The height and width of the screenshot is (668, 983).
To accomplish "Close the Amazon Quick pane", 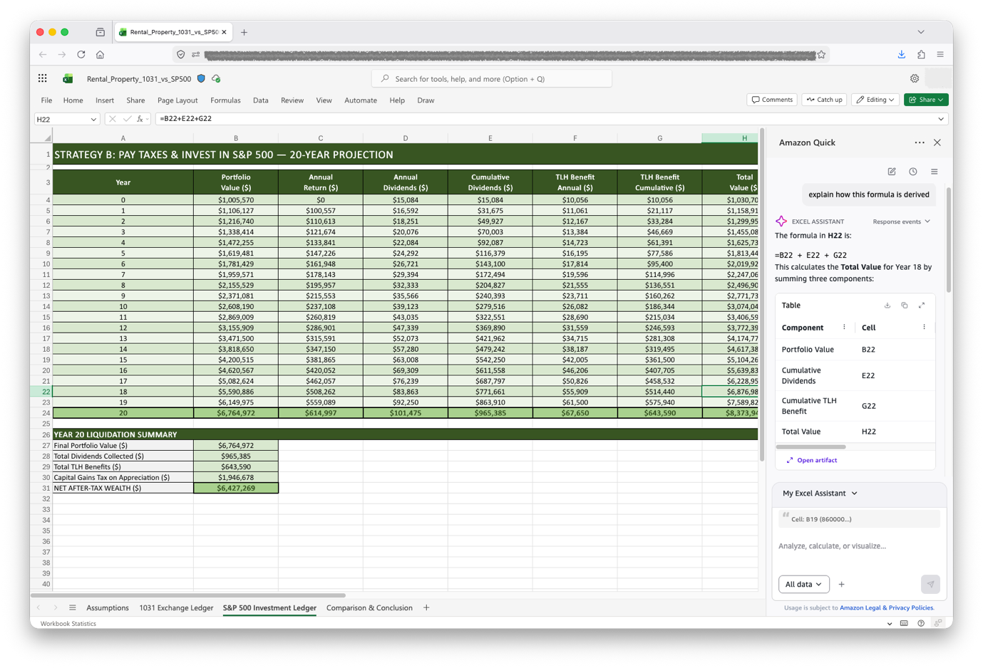I will coord(937,142).
